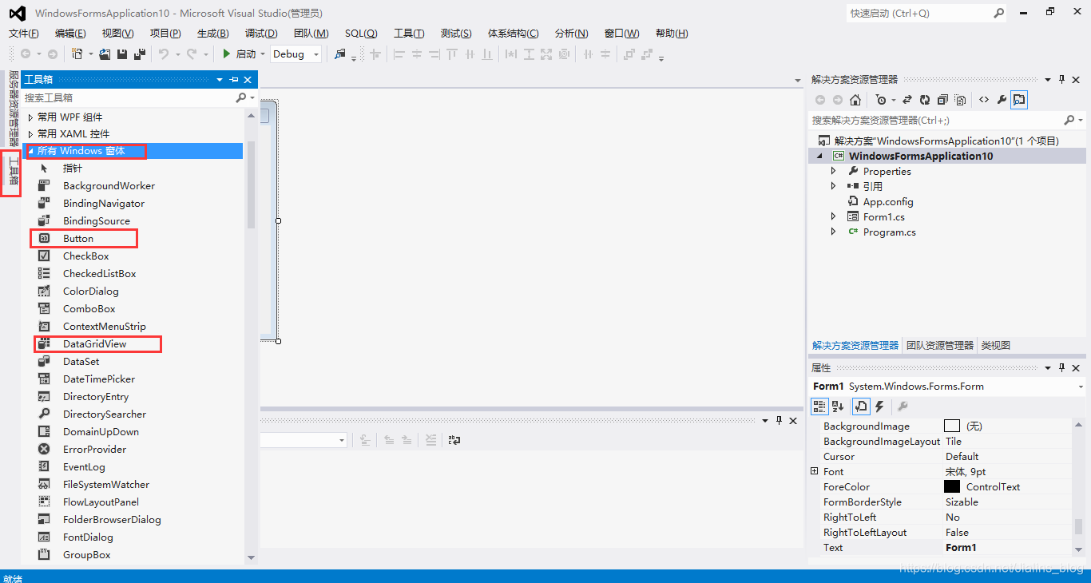Screen dimensions: 1091x583
Task: Sort properties alphabetically with A-Z icon
Action: click(838, 407)
